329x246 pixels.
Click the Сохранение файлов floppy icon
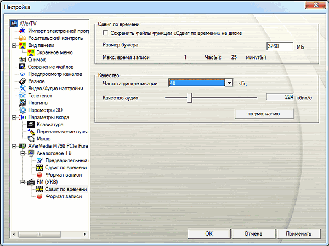22,67
